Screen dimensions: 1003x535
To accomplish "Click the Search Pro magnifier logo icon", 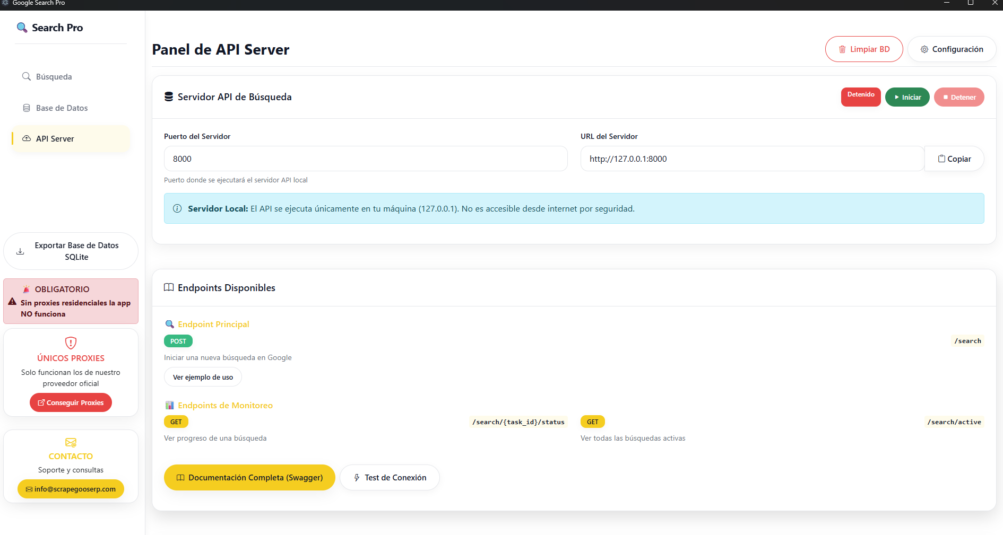I will pos(22,28).
